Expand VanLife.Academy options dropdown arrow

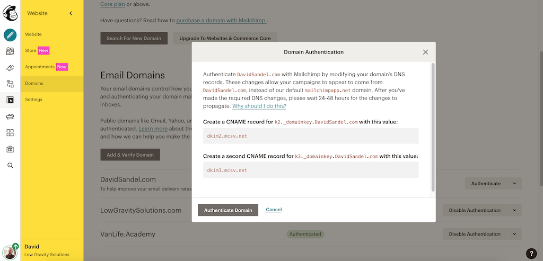514,234
